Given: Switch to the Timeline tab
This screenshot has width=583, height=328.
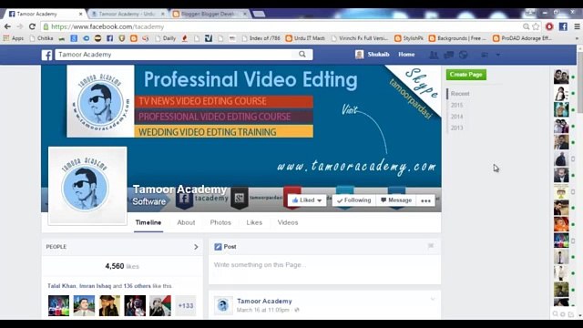Looking at the screenshot, I should pyautogui.click(x=148, y=222).
